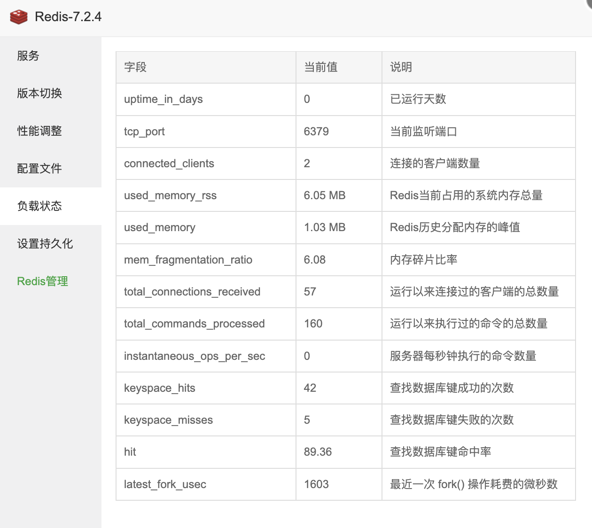
Task: Click the 6.08 ratio value
Action: tap(315, 260)
